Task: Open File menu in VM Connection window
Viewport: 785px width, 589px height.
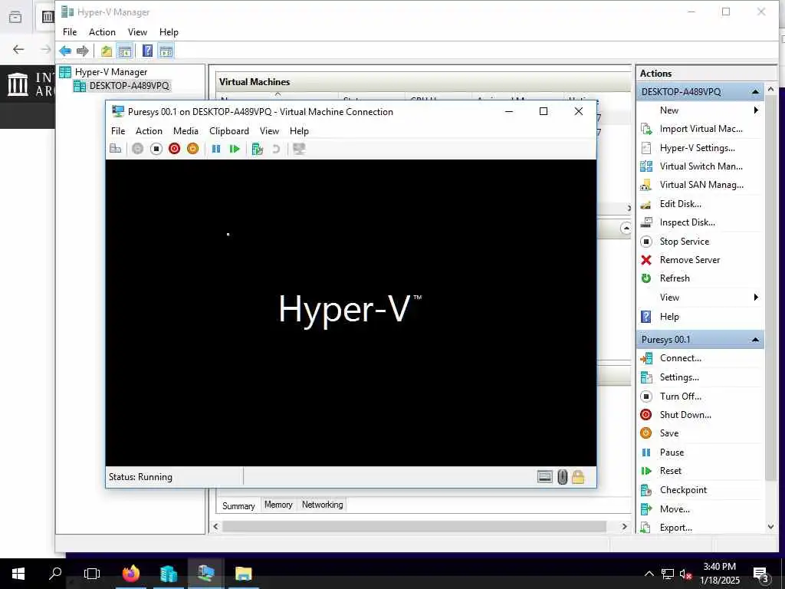Action: pos(118,130)
